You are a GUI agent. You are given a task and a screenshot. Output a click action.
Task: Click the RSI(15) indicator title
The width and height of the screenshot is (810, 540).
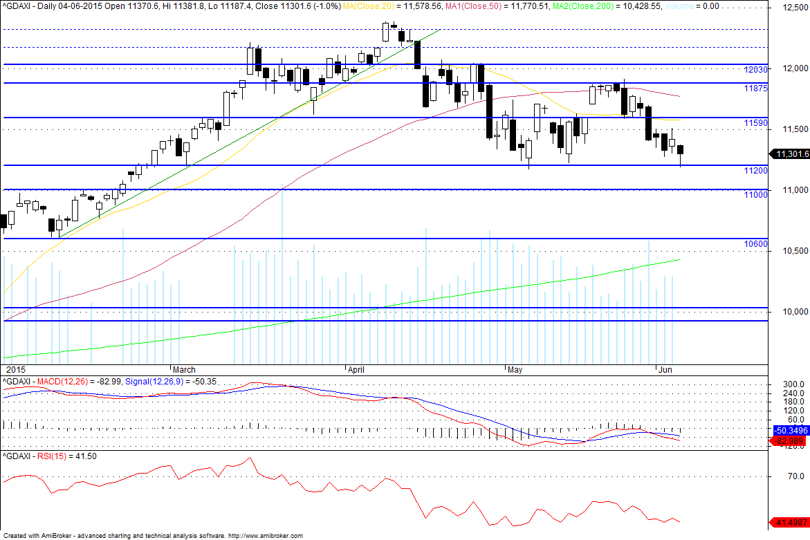click(52, 456)
